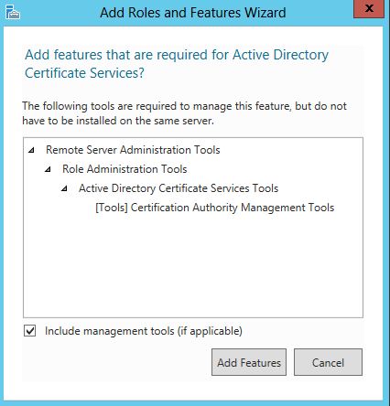Select Active Directory Certificate Services Tools item
Screen dimensions: 390x406
tap(179, 188)
